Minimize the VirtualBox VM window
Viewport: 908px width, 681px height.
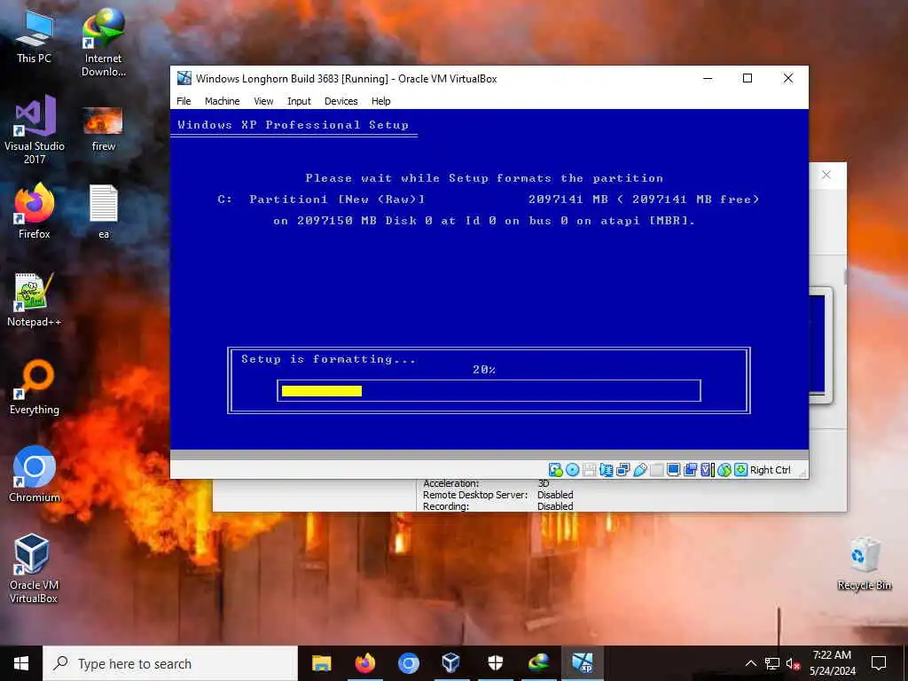[x=708, y=78]
